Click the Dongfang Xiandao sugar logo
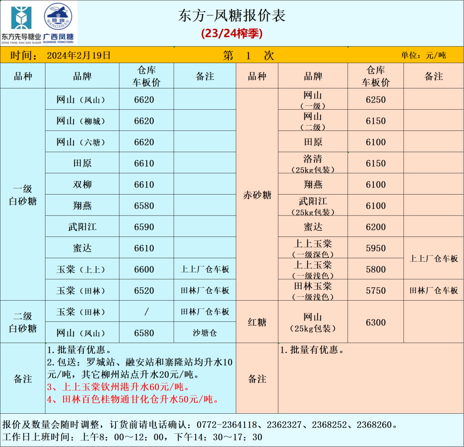The image size is (464, 447). click(21, 22)
